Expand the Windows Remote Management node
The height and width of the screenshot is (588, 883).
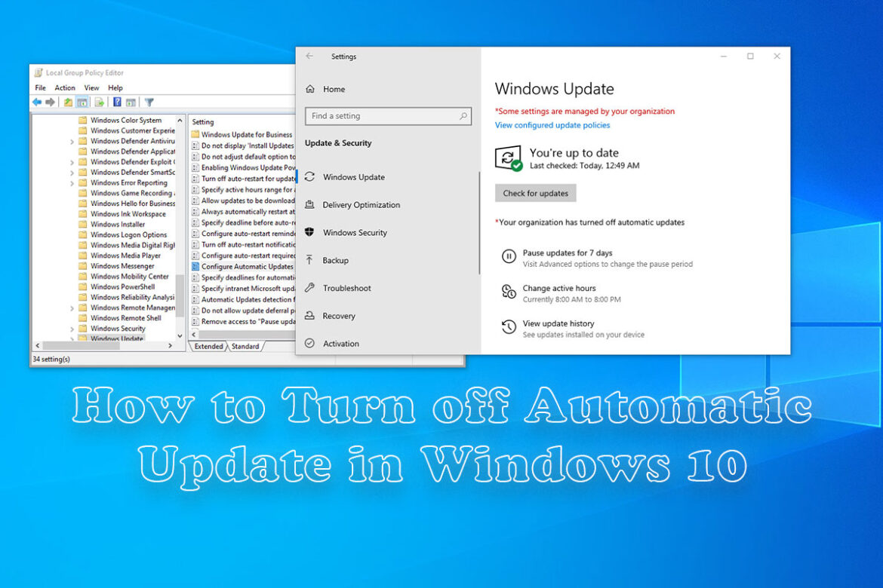click(70, 307)
